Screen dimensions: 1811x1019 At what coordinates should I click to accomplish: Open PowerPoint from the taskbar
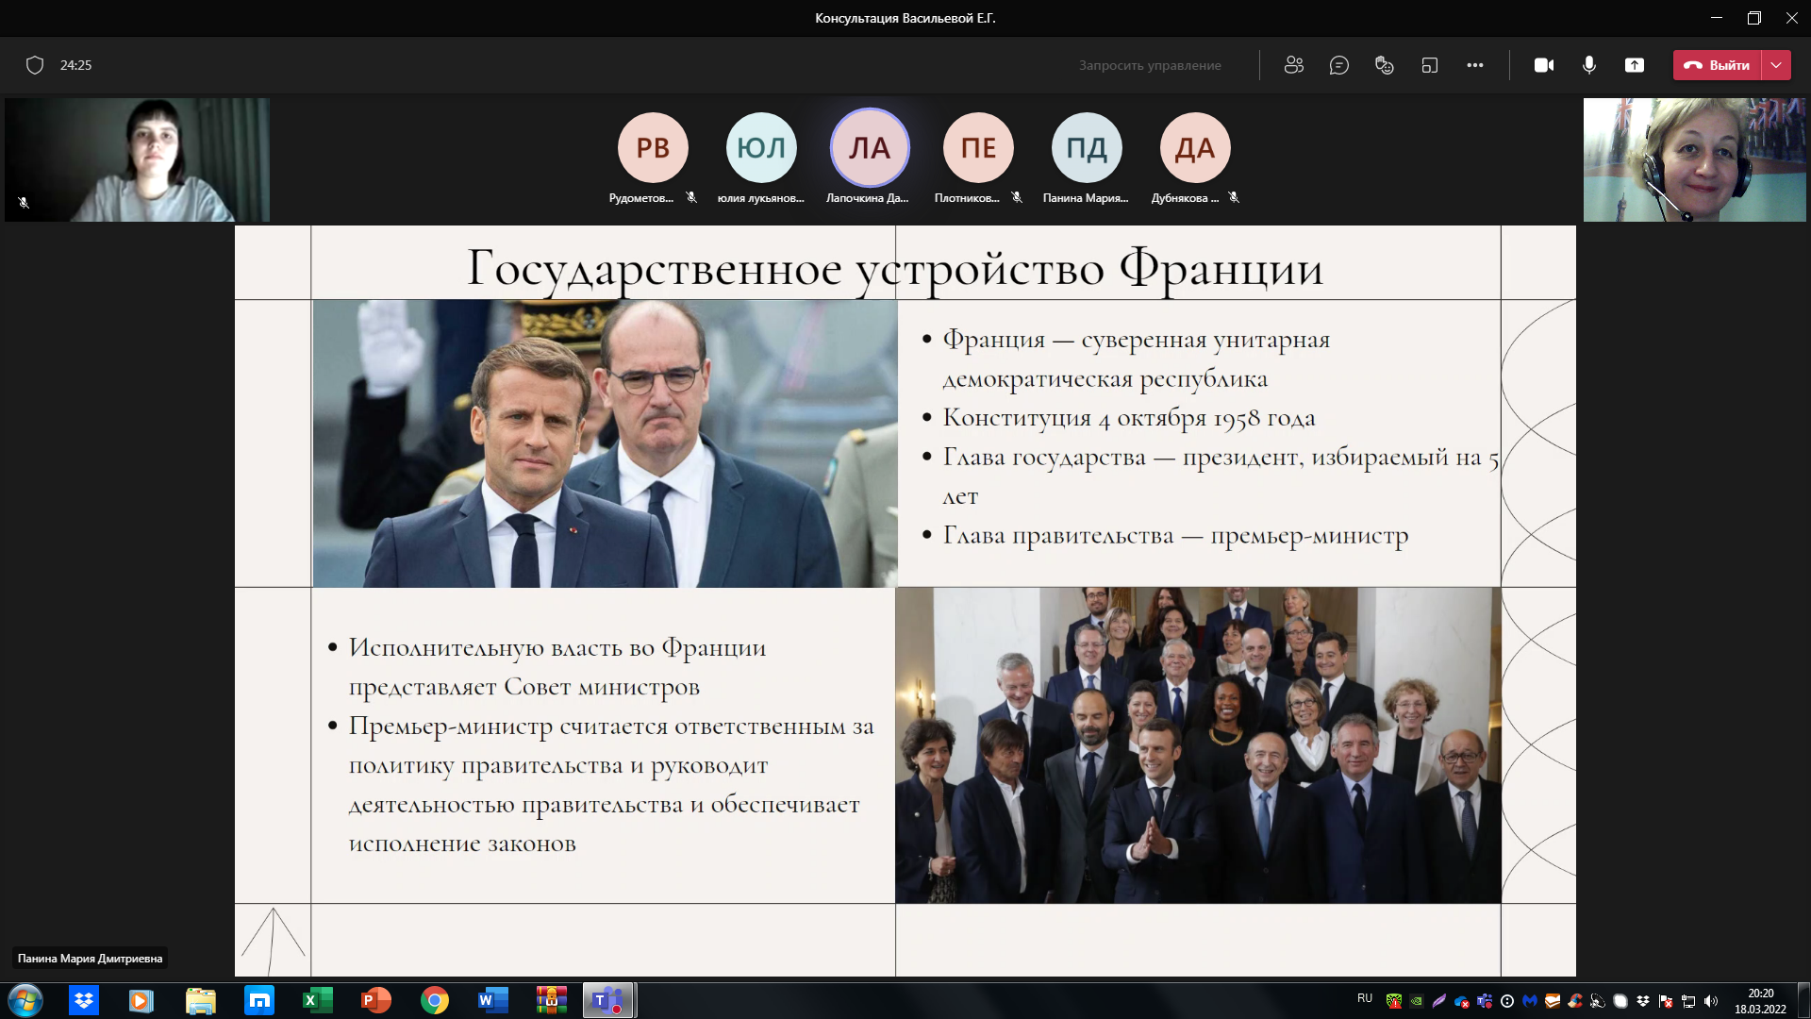click(376, 1000)
